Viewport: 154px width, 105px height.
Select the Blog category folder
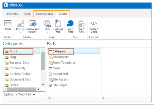point(13,57)
